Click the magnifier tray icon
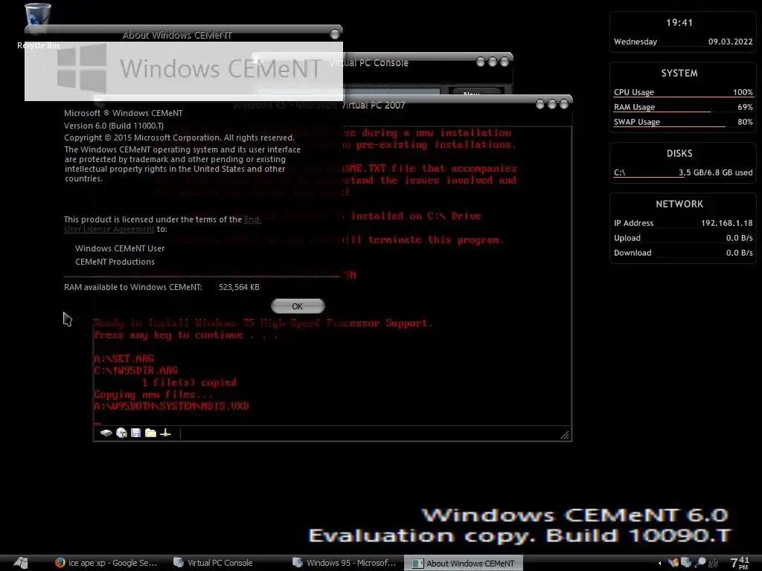The image size is (762, 571). coord(699,563)
